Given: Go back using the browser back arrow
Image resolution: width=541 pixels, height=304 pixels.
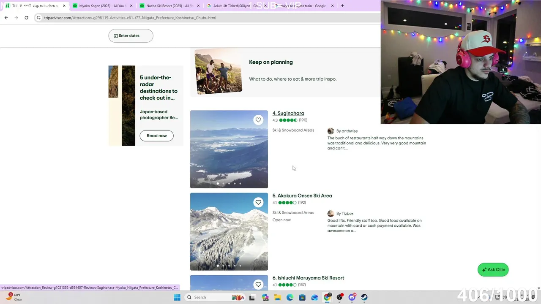Looking at the screenshot, I should [6, 18].
